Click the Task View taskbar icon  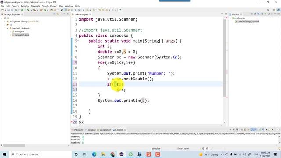tap(85, 154)
